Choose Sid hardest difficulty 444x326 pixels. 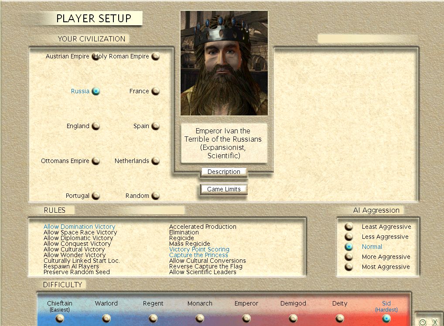(x=386, y=319)
